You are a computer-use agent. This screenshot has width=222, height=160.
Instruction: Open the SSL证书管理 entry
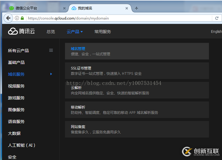pos(137,71)
